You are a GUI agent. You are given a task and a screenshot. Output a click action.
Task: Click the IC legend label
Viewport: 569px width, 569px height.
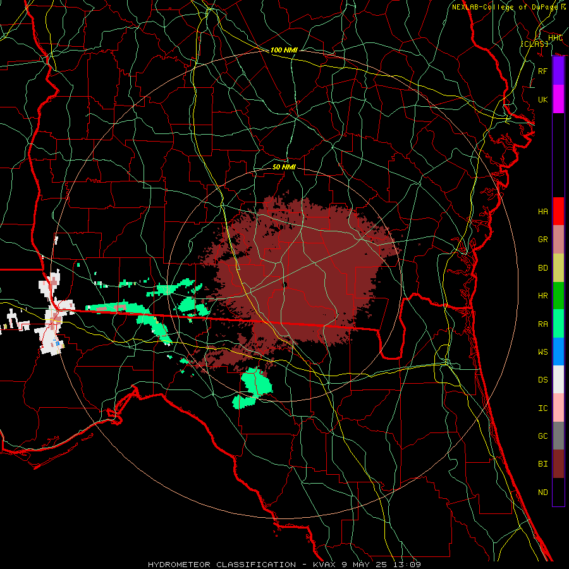(x=543, y=408)
